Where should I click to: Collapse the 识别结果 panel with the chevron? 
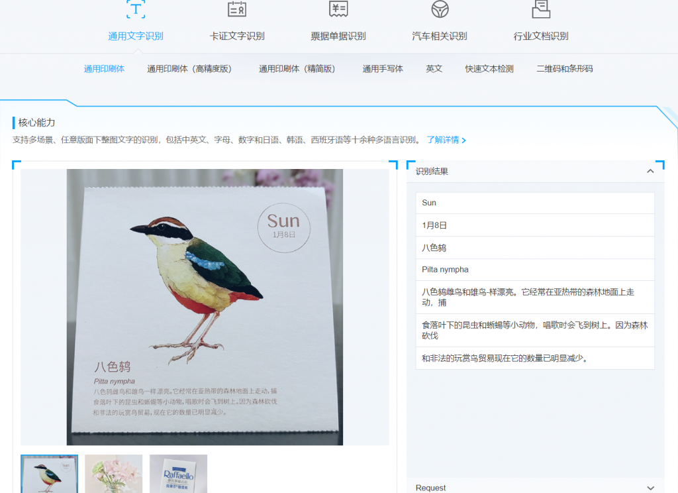click(650, 171)
